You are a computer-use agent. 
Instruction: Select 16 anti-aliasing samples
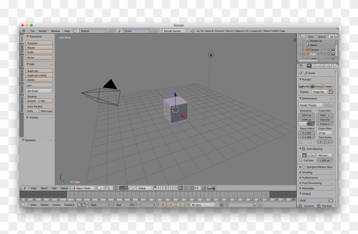point(312,155)
